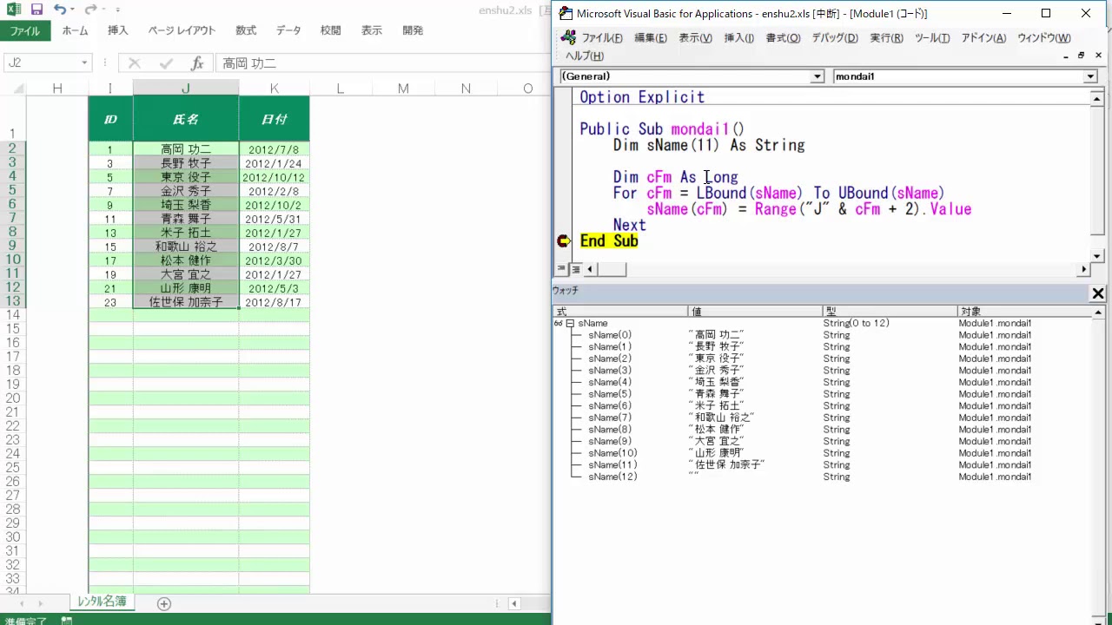Viewport: 1112px width, 625px height.
Task: Open the デバッグ(D) menu in VBA
Action: pos(834,38)
